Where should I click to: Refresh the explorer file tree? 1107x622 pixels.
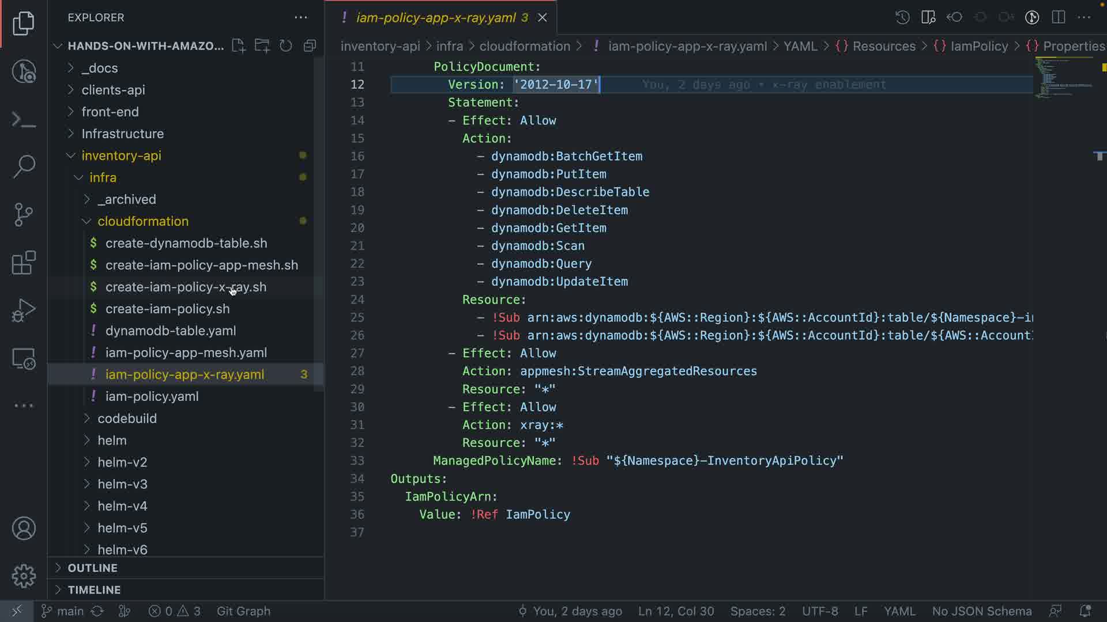pos(286,46)
